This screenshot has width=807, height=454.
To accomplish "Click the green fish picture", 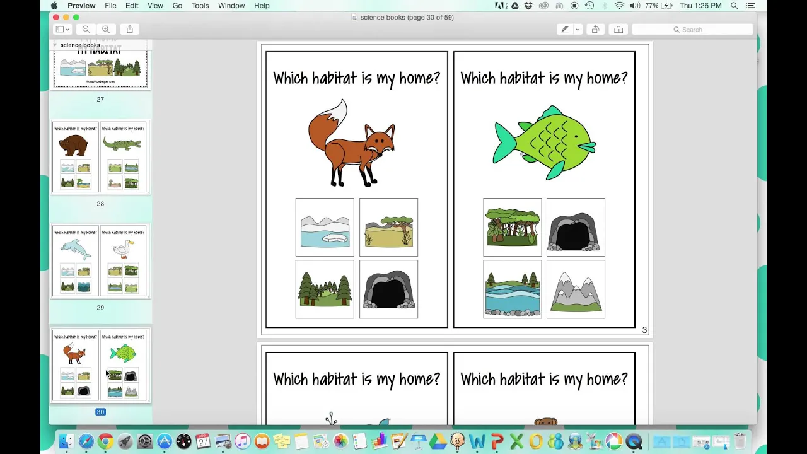I will [x=544, y=143].
